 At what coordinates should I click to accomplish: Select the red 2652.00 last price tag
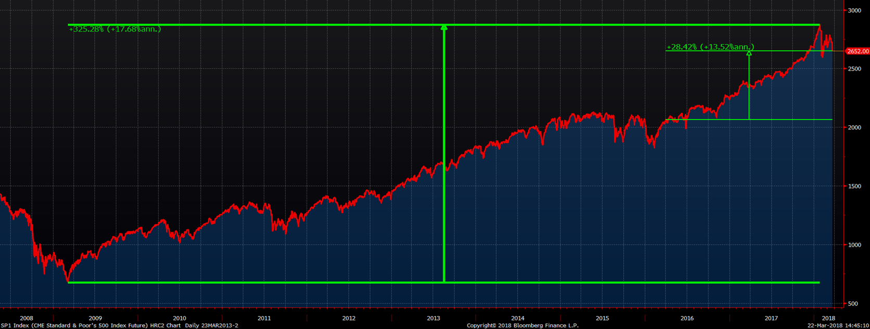858,51
